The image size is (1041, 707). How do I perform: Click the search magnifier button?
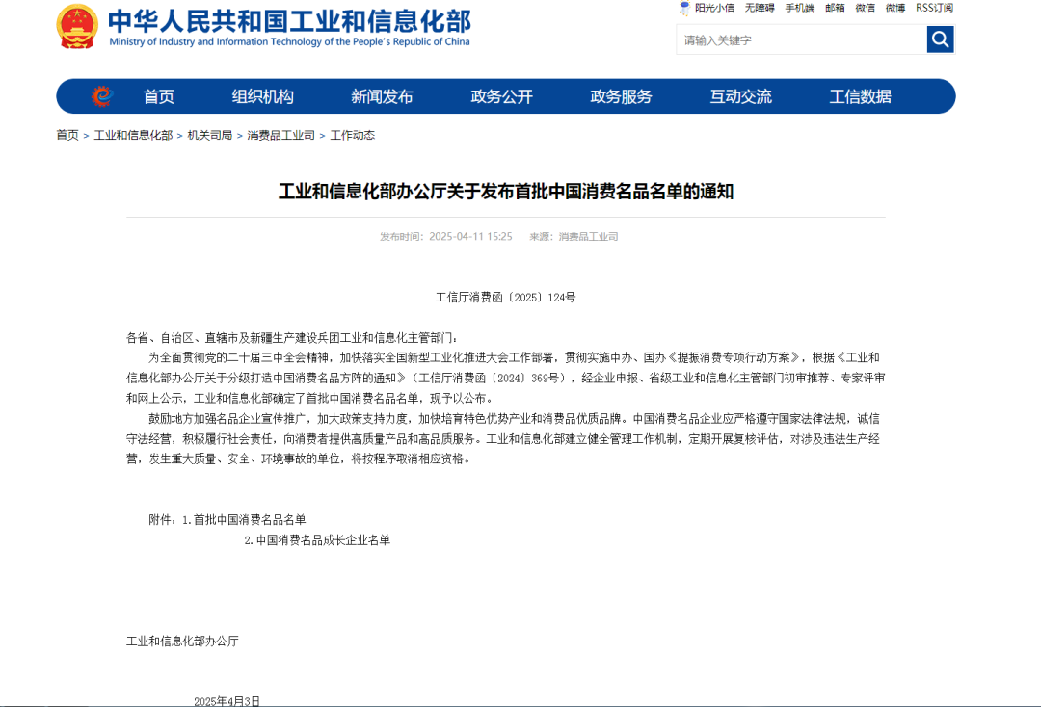(940, 39)
